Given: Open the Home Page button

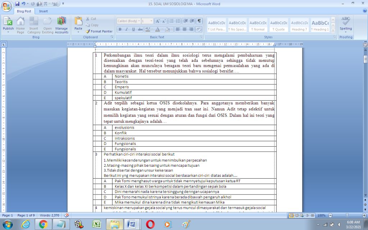Looking at the screenshot, I should [x=20, y=25].
